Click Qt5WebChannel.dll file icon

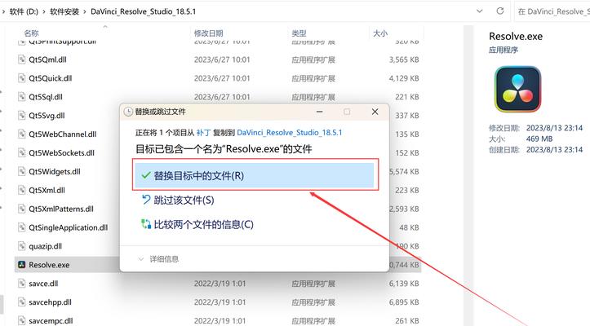point(22,134)
